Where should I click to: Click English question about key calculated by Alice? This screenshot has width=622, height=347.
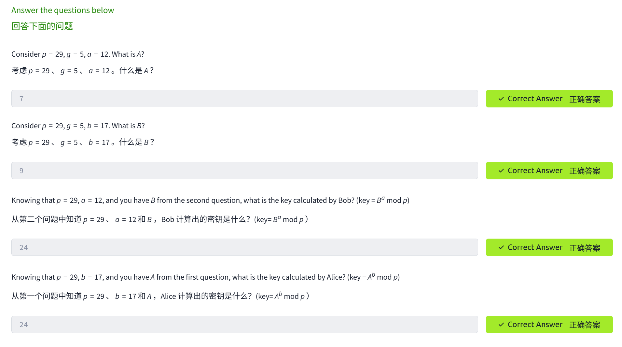coord(205,277)
